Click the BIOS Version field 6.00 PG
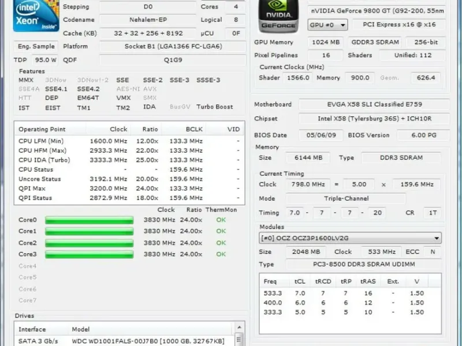The image size is (462, 346). (423, 136)
